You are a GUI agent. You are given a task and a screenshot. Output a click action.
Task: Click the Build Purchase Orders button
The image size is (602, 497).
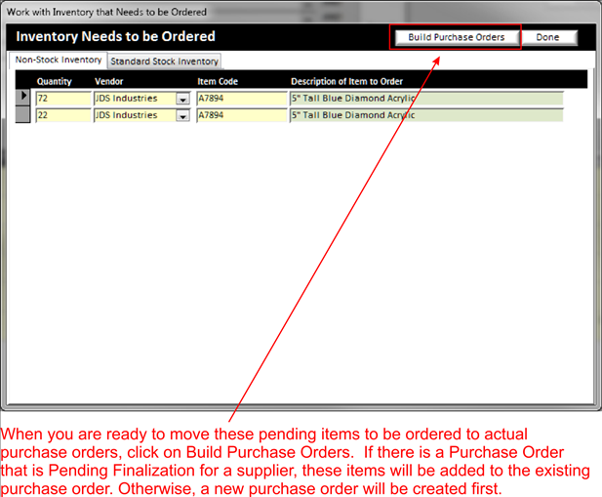(456, 37)
